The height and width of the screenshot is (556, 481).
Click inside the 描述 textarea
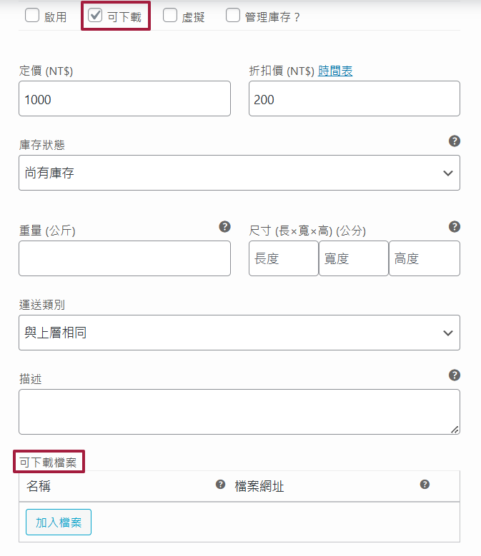pos(239,412)
